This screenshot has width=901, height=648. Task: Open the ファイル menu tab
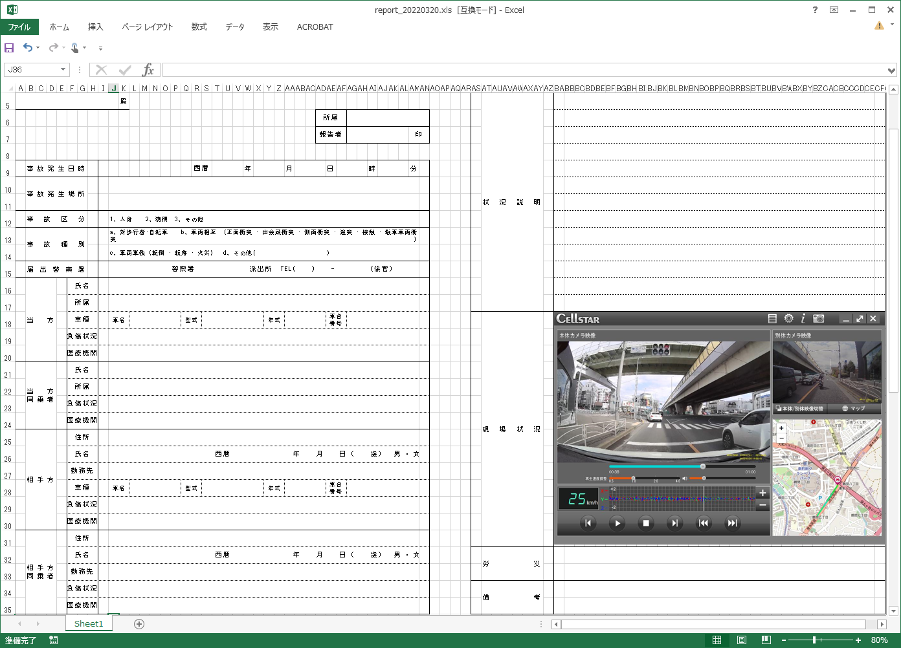click(19, 27)
